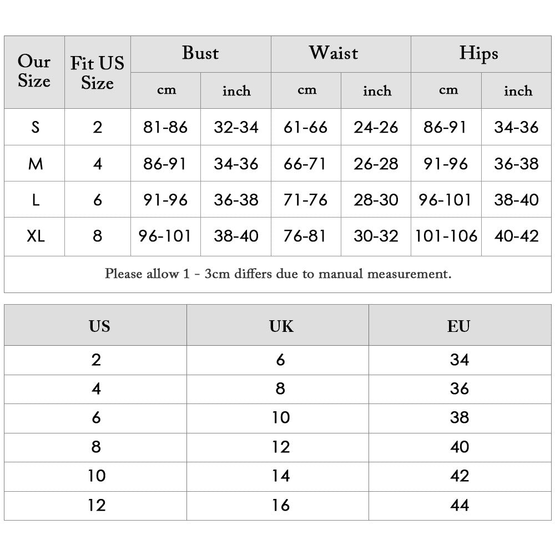The width and height of the screenshot is (555, 555).
Task: Click the manual measurement note text
Action: (x=278, y=274)
